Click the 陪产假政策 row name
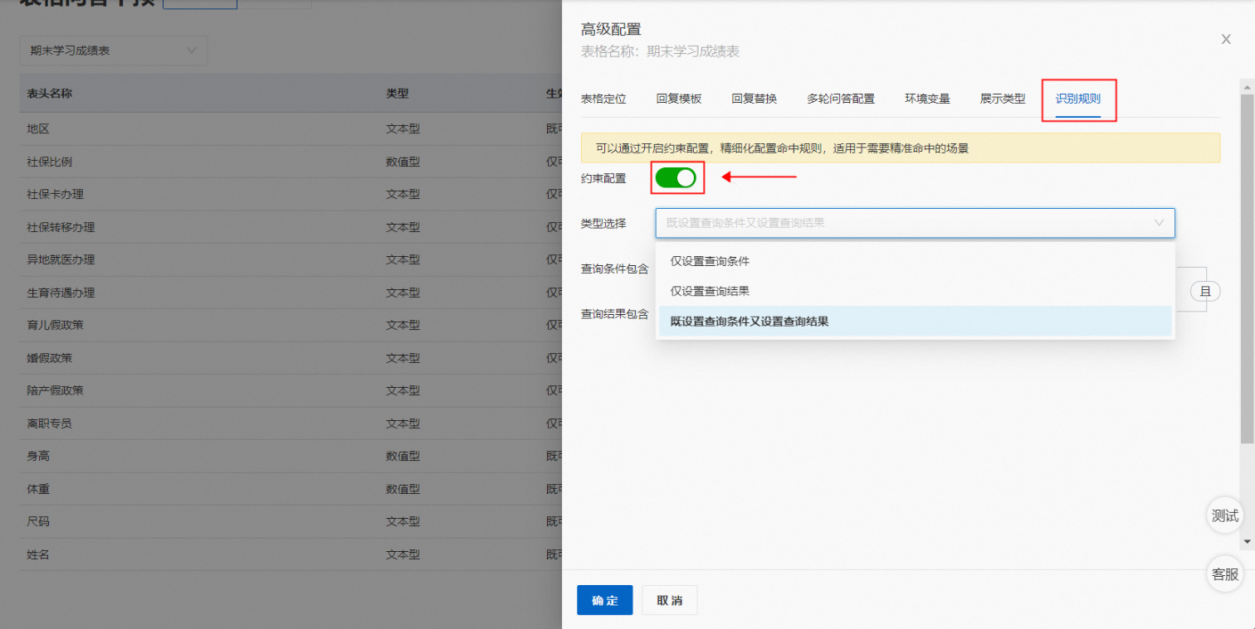Image resolution: width=1255 pixels, height=629 pixels. click(x=55, y=390)
